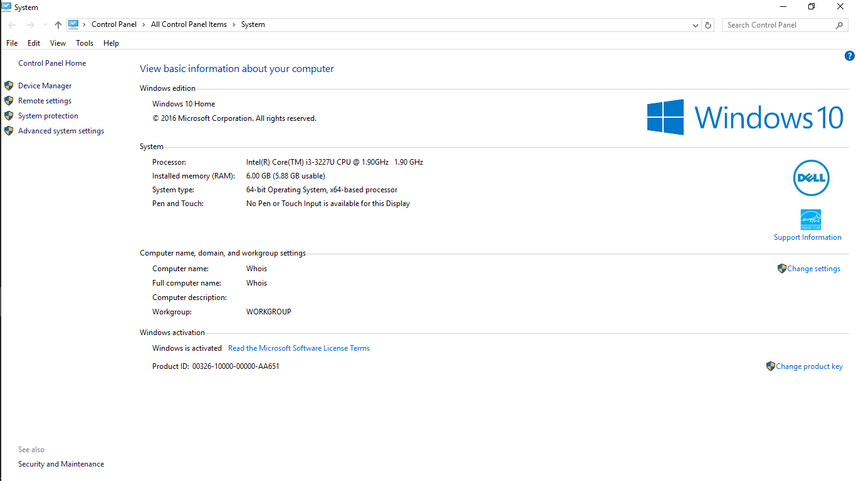
Task: Click the up arrow navigation button
Action: [58, 25]
